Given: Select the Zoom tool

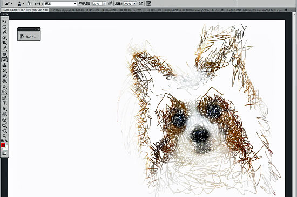Looking at the screenshot, I should [x=4, y=136].
